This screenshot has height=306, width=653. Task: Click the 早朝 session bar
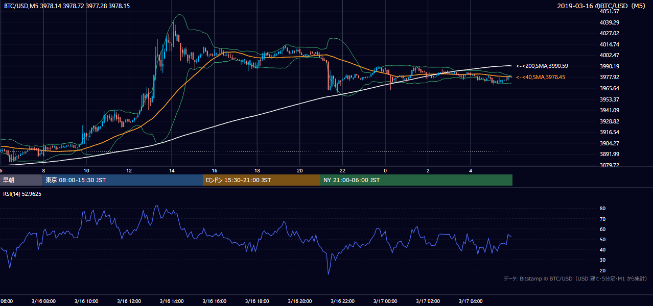point(21,180)
